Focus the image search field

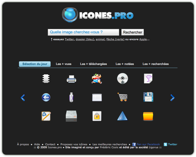tap(83, 32)
